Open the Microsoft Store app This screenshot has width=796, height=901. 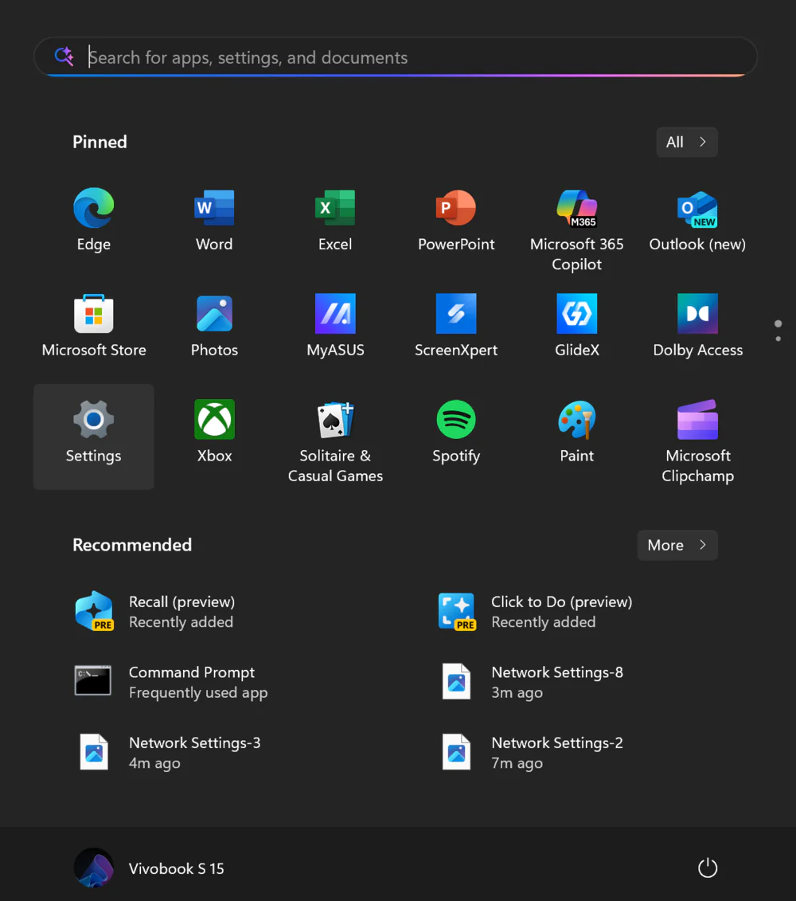94,326
